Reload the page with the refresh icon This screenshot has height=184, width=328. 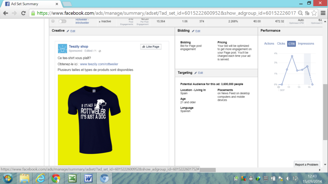23,13
